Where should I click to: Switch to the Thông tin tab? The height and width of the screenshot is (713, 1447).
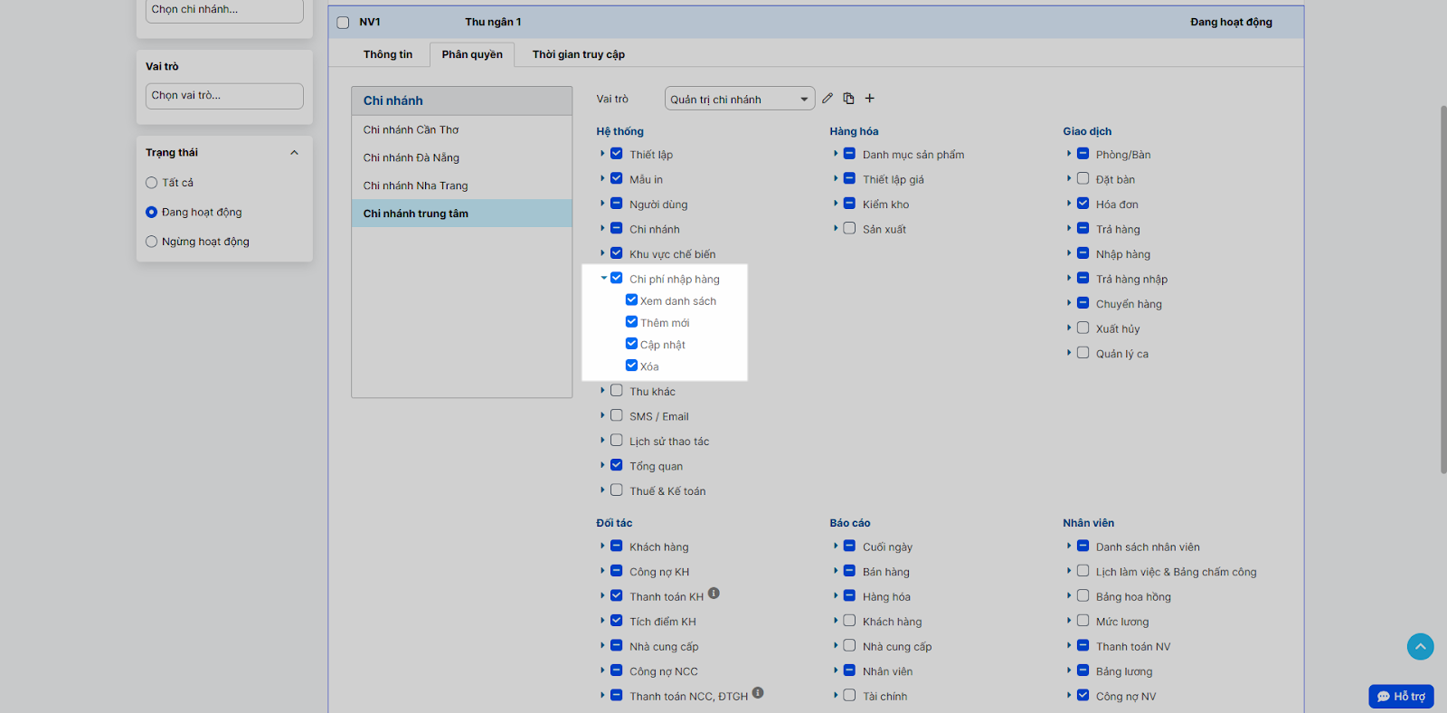[387, 54]
